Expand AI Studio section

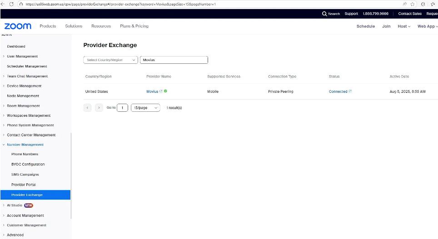click(x=4, y=206)
